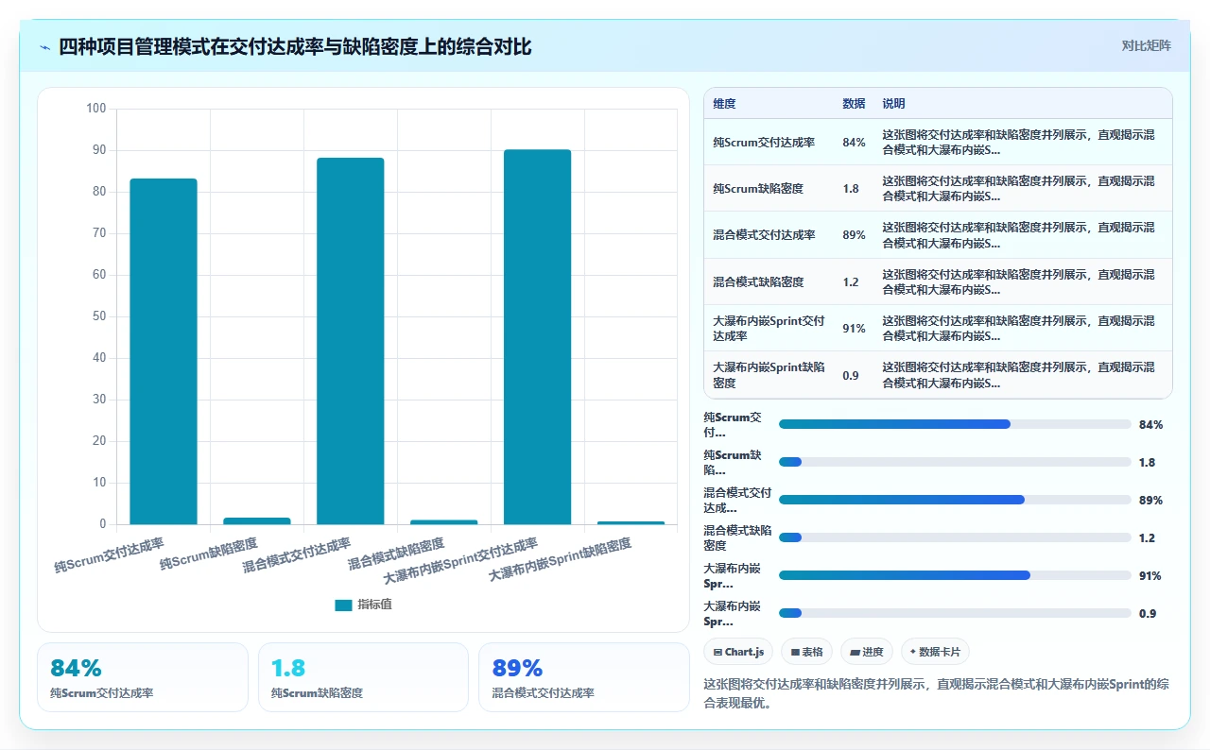This screenshot has height=750, width=1210.
Task: Open the 84% 纯Scrum交付达成率 data card
Action: click(143, 677)
